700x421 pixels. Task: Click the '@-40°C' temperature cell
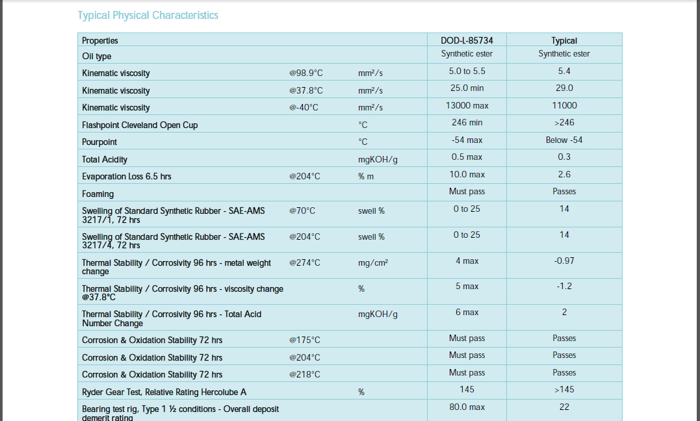[x=304, y=108]
